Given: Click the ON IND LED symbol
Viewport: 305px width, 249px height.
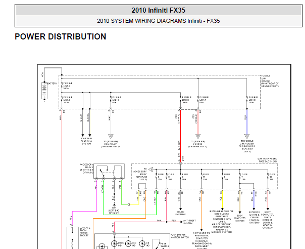Looking at the screenshot, I should [142, 243].
